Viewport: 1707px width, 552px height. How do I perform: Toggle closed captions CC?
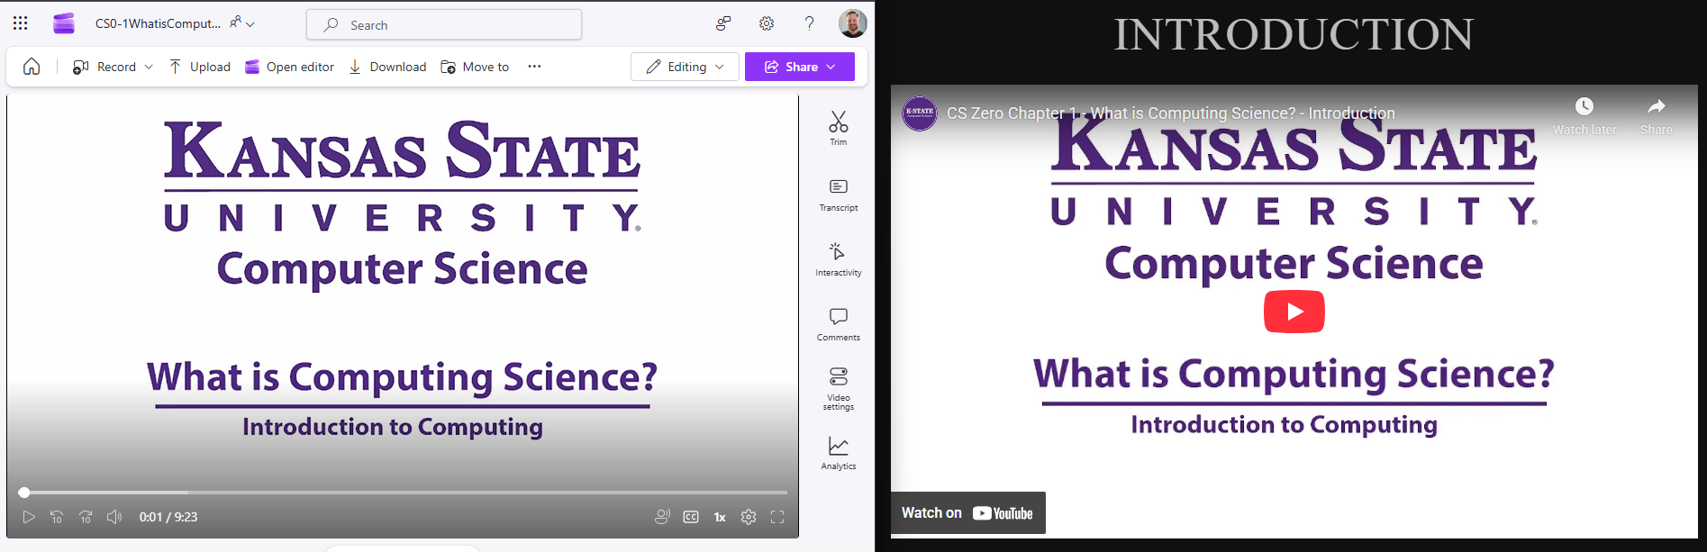point(691,517)
